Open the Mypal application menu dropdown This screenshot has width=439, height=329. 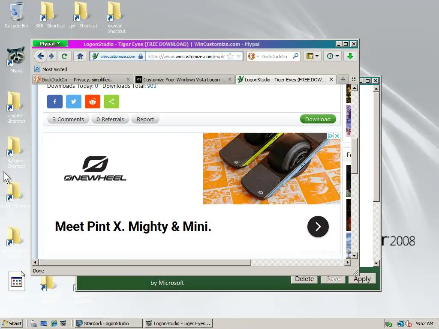(50, 44)
